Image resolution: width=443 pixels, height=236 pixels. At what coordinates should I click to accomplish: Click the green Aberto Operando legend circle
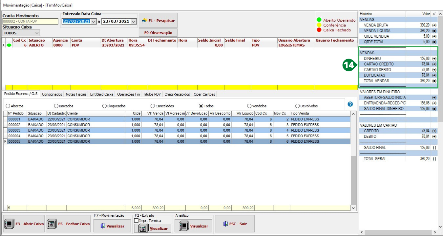click(319, 20)
